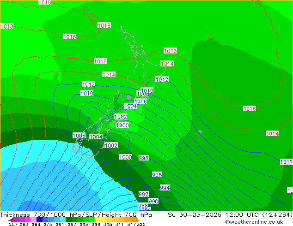Click the blue 988 isobar label
Screen dimensions: 293x226
point(143,206)
